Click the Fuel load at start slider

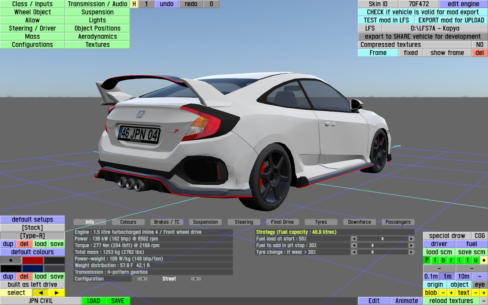tap(383, 239)
